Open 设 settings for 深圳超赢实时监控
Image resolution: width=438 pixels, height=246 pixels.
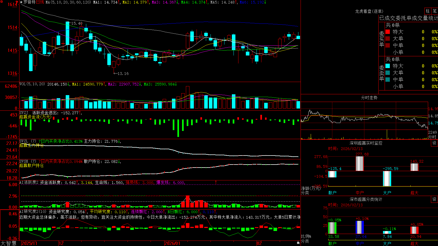point(434,143)
